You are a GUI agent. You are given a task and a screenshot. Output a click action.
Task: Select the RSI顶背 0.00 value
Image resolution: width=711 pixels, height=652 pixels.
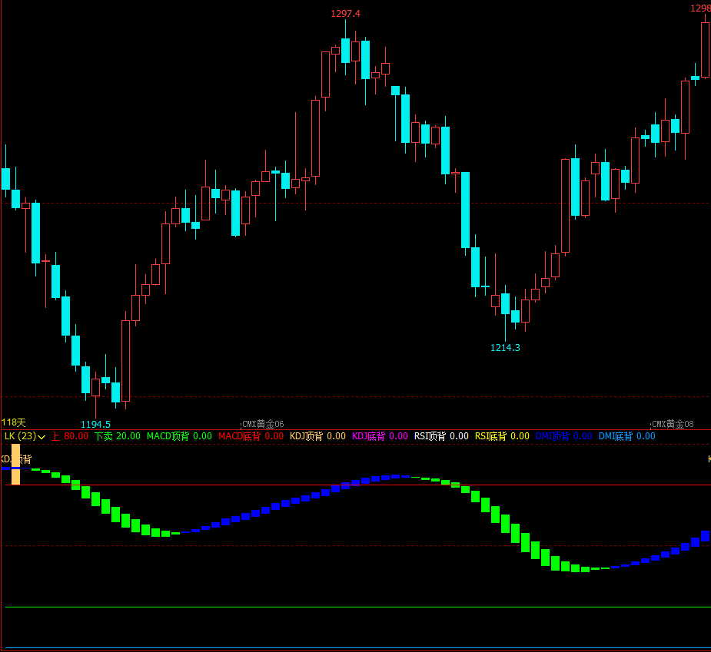click(x=441, y=436)
